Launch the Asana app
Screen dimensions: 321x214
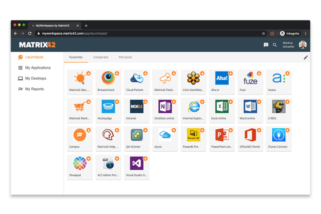coord(279,82)
